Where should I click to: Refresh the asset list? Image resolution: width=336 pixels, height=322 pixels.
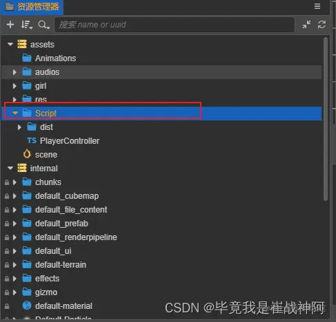pos(322,24)
